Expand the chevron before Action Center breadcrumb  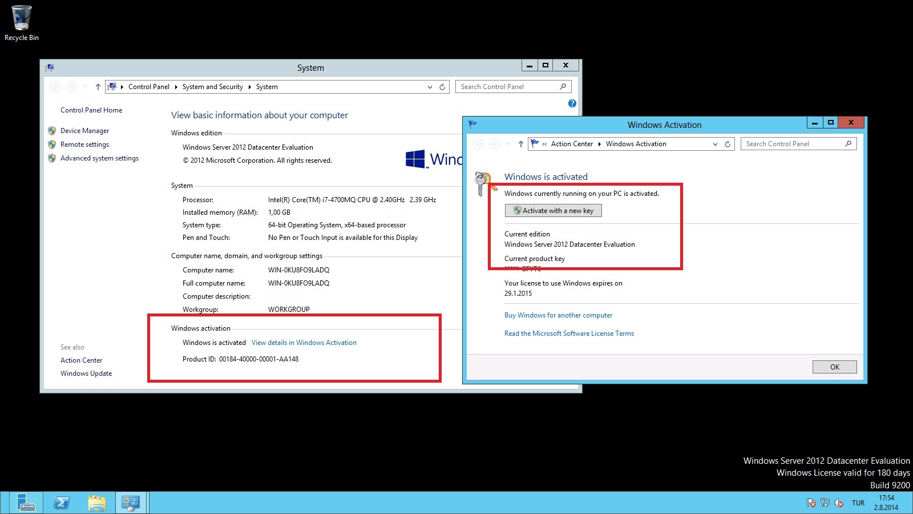pyautogui.click(x=544, y=144)
